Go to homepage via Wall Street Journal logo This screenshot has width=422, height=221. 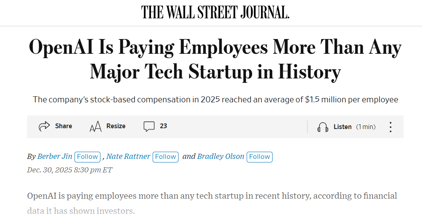215,13
